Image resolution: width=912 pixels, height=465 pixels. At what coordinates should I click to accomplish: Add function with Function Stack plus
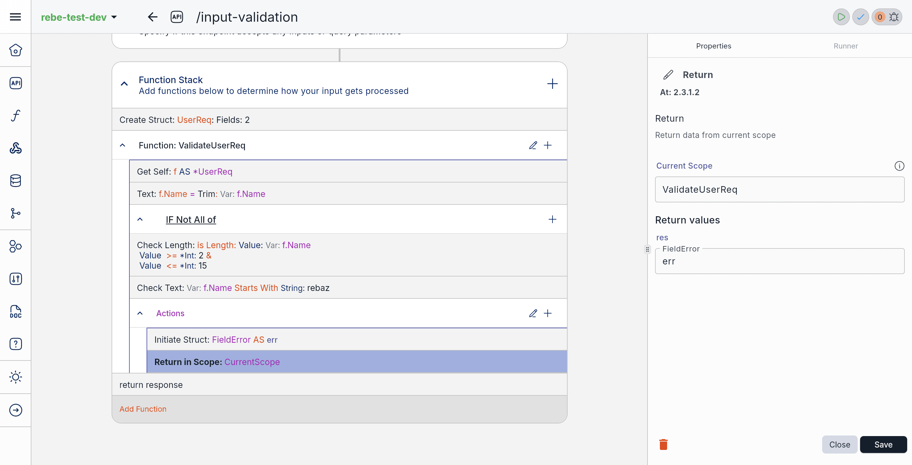coord(552,84)
